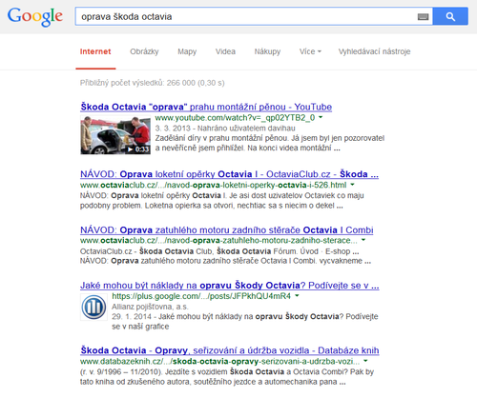
Task: Click the blue search magnifier button
Action: click(450, 16)
